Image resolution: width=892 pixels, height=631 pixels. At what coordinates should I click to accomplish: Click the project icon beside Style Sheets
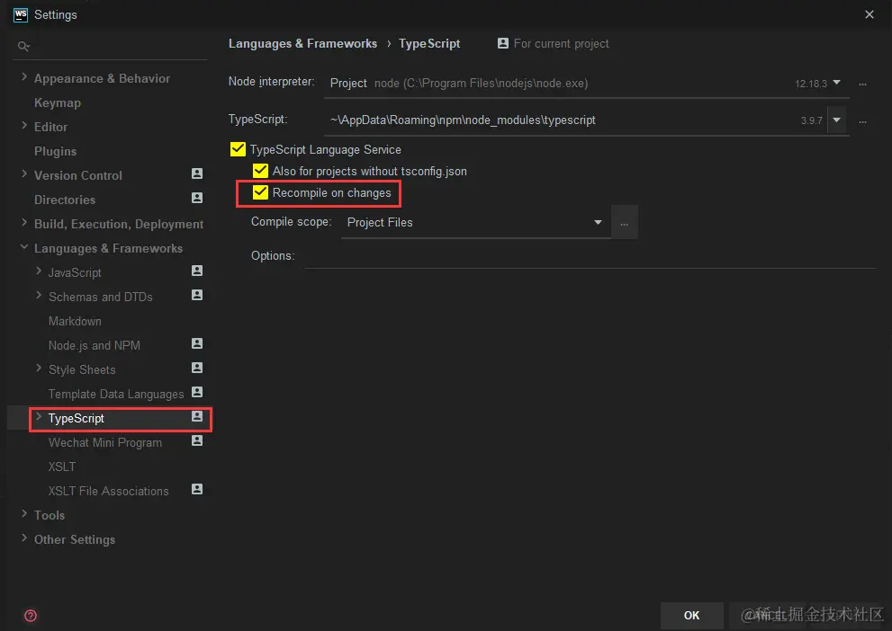click(197, 368)
